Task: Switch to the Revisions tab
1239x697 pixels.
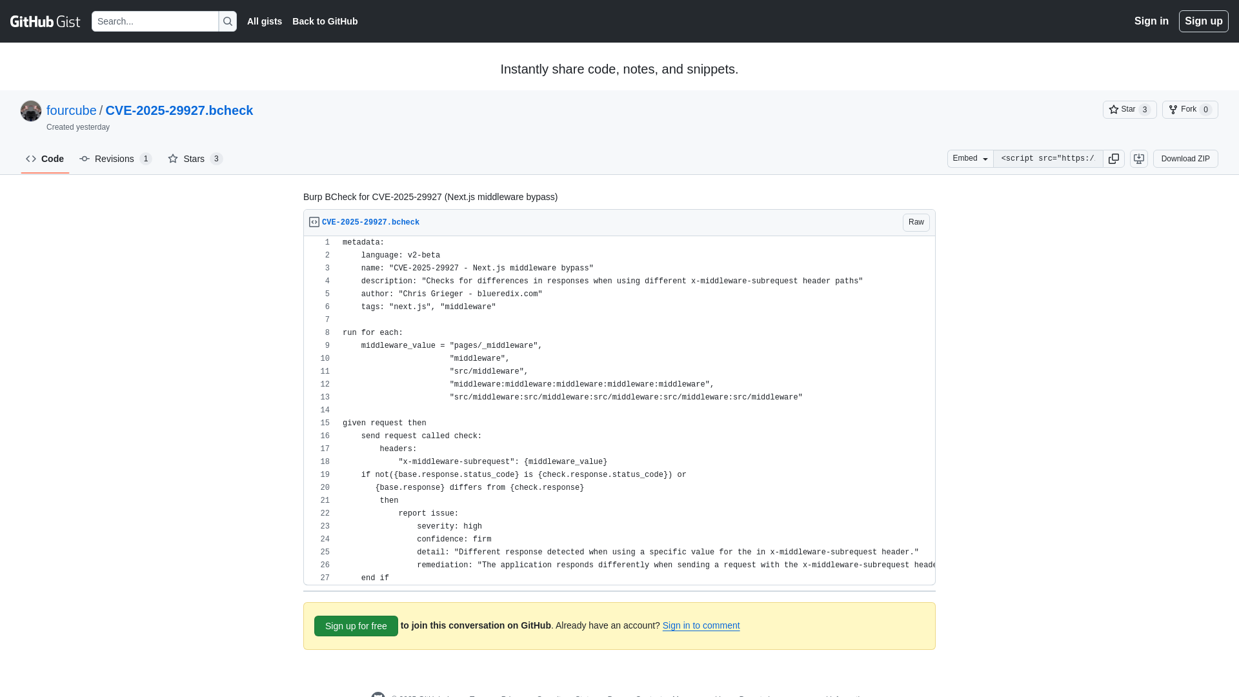Action: click(115, 159)
